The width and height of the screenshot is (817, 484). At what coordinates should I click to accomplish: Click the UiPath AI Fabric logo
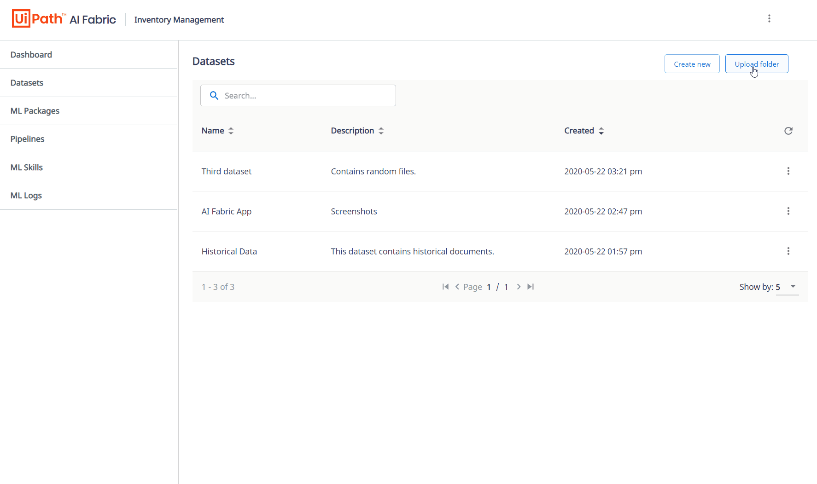63,18
